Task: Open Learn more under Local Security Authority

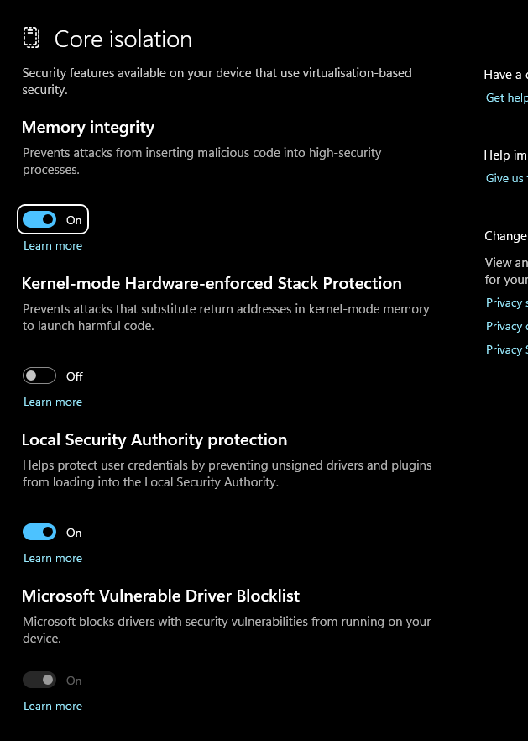Action: tap(53, 559)
